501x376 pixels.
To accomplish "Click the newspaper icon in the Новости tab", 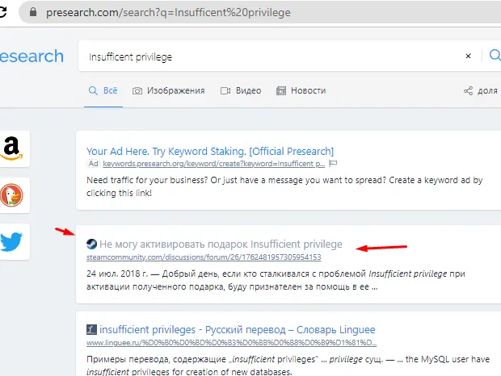I will [x=281, y=91].
